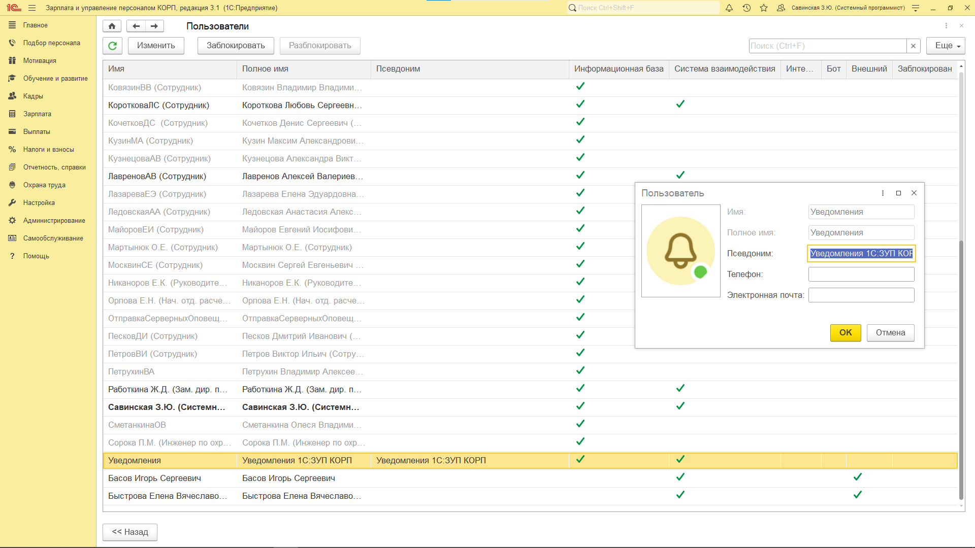The height and width of the screenshot is (548, 975).
Task: Toggle Внешний check for Басов Игорь Сергеевич
Action: pyautogui.click(x=857, y=477)
